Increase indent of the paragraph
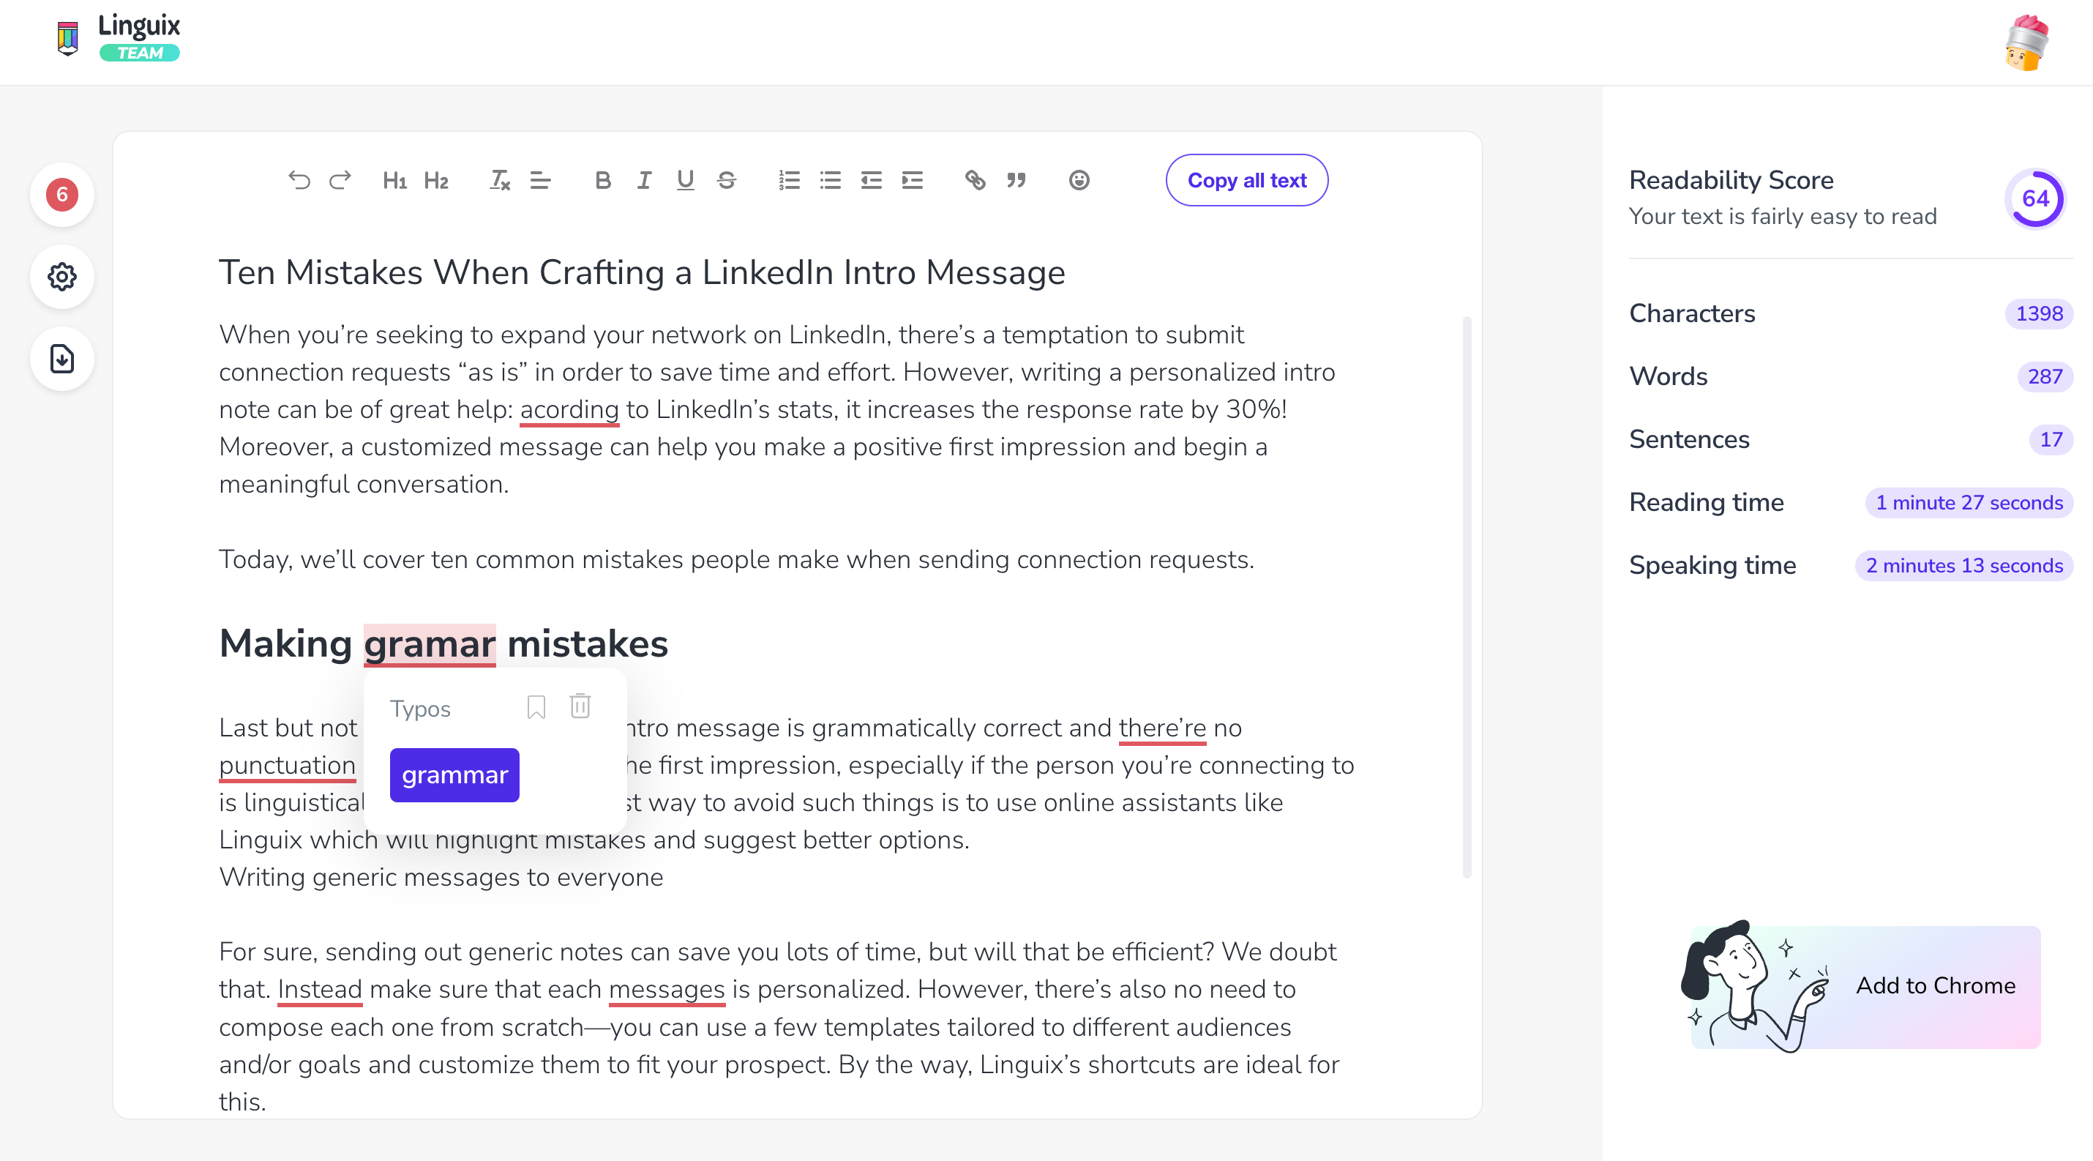The image size is (2093, 1161). 913,180
